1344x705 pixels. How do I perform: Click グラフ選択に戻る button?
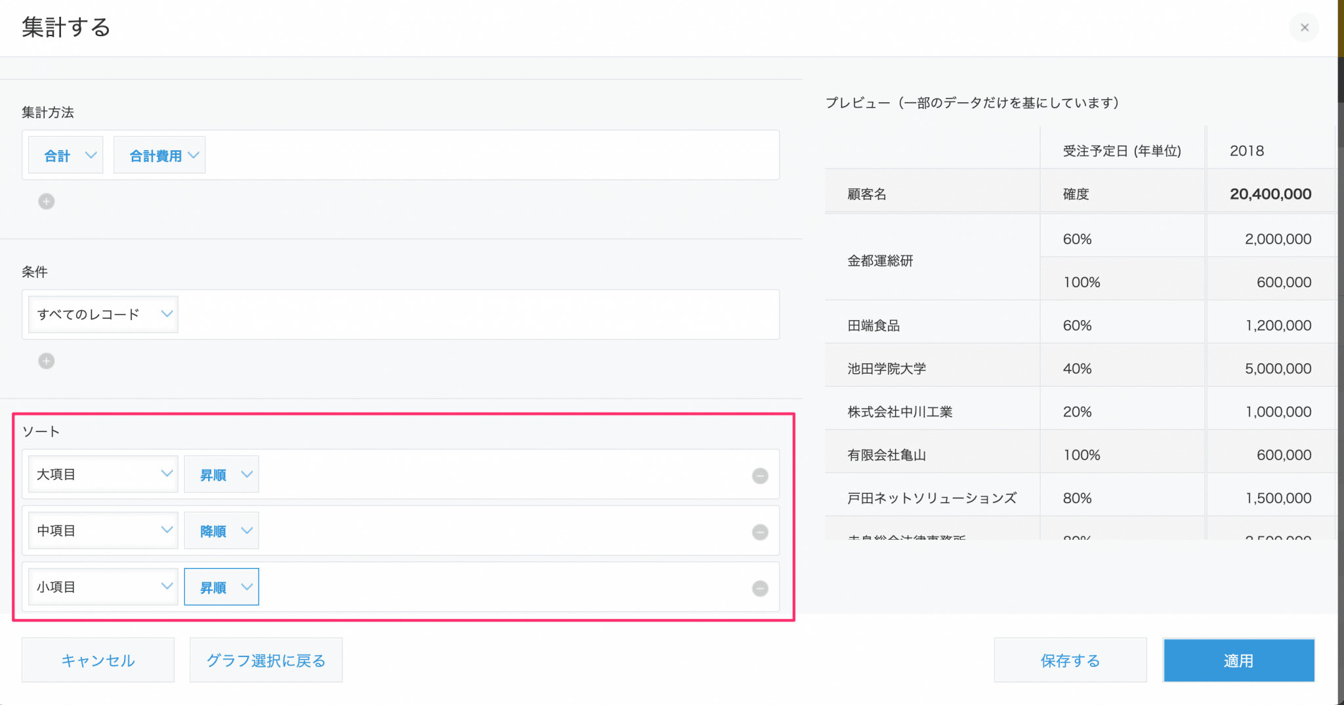tap(266, 660)
